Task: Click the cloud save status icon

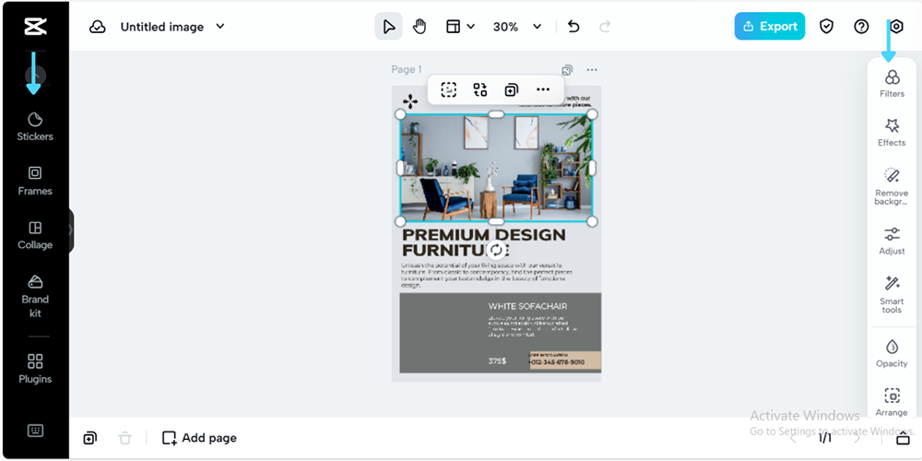Action: pos(97,27)
